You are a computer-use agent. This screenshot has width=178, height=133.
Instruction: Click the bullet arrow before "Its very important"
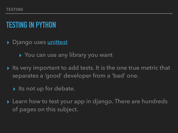click(8, 68)
